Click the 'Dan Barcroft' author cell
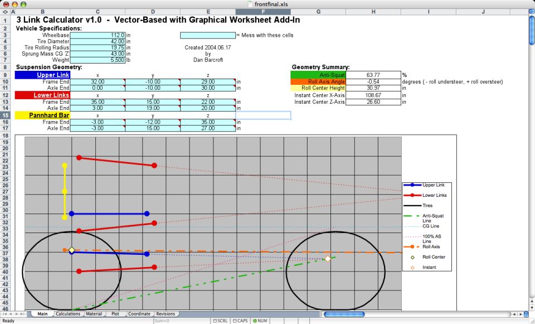This screenshot has width=535, height=324. coord(208,60)
